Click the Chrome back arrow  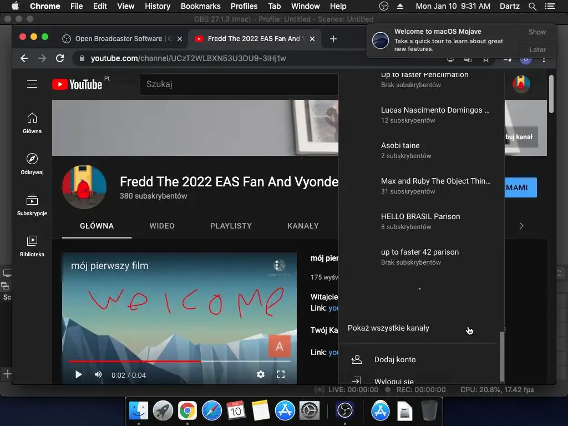24,58
